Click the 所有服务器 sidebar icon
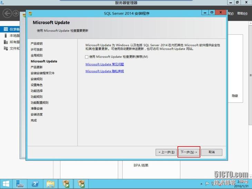Screen dimensions: 252x189 click(6, 42)
